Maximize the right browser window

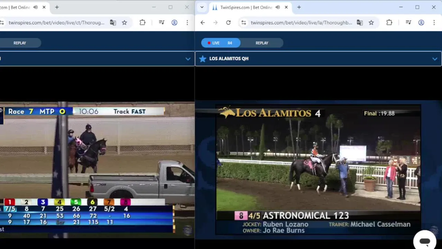(x=417, y=7)
